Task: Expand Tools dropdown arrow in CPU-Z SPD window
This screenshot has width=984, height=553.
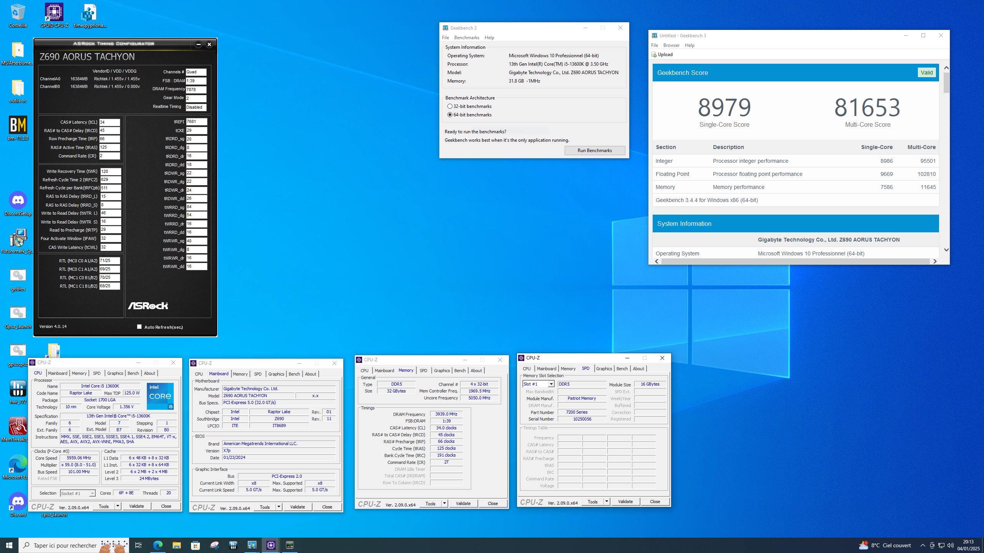Action: point(607,502)
